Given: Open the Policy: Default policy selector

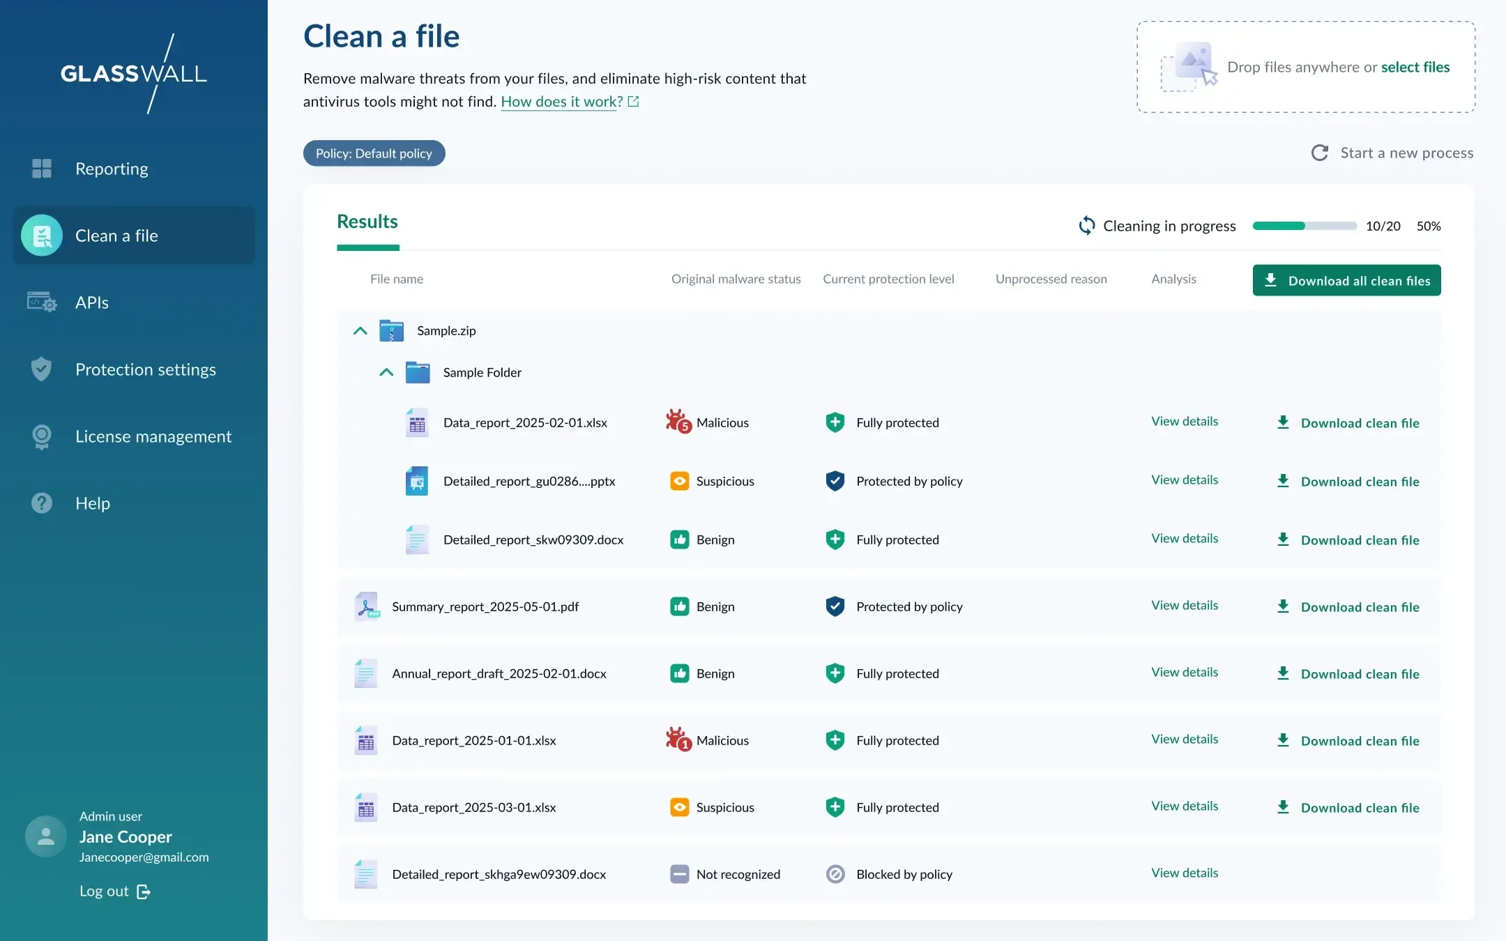Looking at the screenshot, I should [x=374, y=153].
